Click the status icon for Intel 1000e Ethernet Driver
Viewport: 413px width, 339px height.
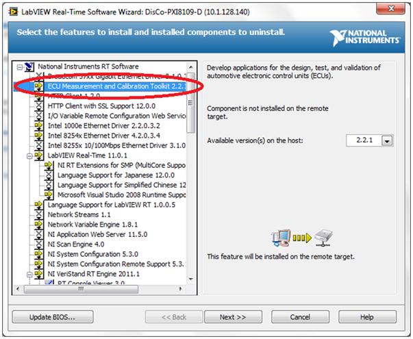tap(39, 126)
